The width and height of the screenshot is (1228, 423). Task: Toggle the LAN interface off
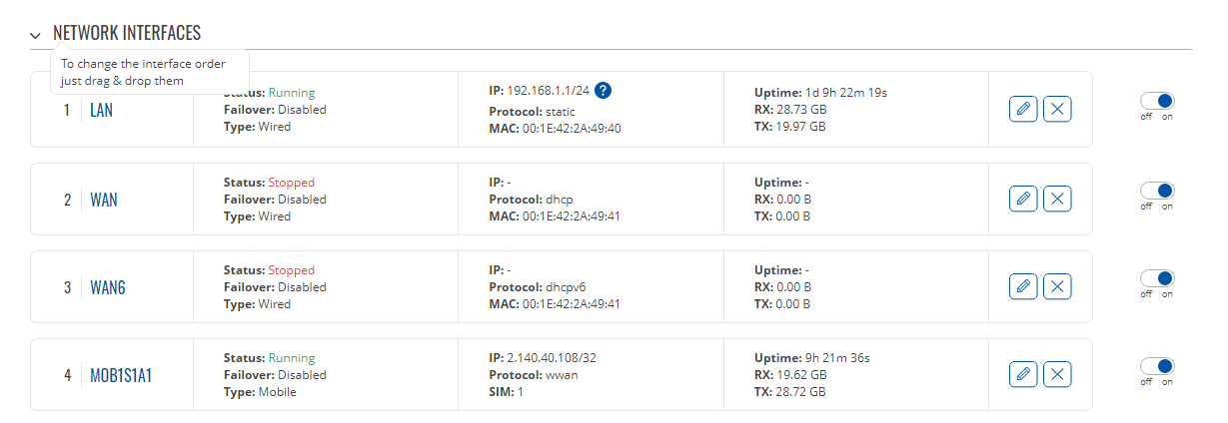point(1157,102)
